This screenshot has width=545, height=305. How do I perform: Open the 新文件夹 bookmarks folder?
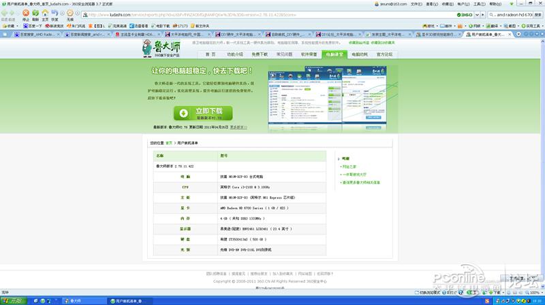coord(200,26)
